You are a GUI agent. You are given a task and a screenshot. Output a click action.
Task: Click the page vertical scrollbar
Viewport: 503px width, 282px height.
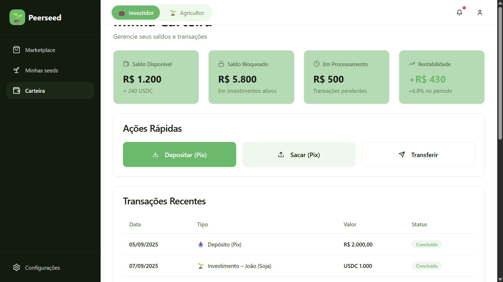click(500, 73)
